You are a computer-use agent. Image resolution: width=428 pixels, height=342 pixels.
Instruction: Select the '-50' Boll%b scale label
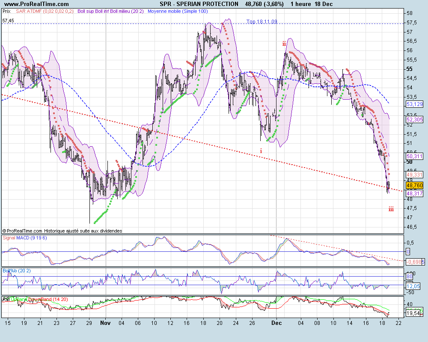pyautogui.click(x=410, y=292)
